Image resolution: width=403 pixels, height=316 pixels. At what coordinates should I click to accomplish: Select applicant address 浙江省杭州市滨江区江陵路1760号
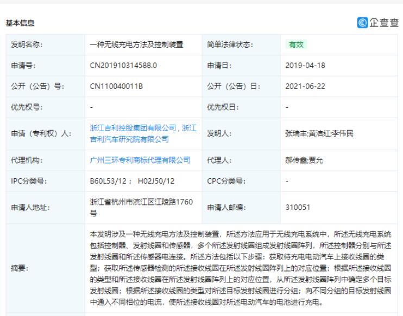[x=141, y=207]
